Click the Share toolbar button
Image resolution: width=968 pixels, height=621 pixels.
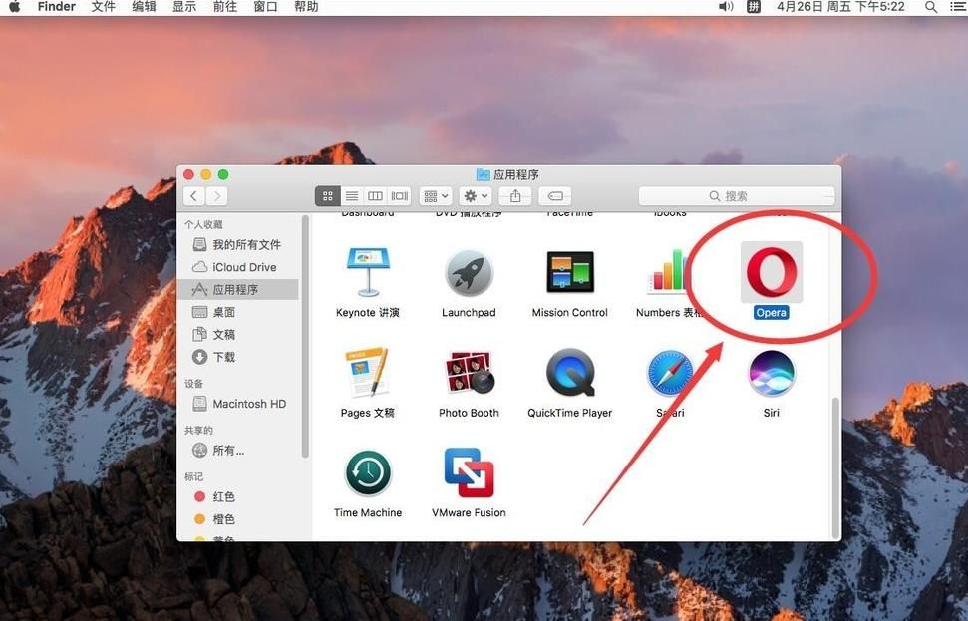[515, 196]
